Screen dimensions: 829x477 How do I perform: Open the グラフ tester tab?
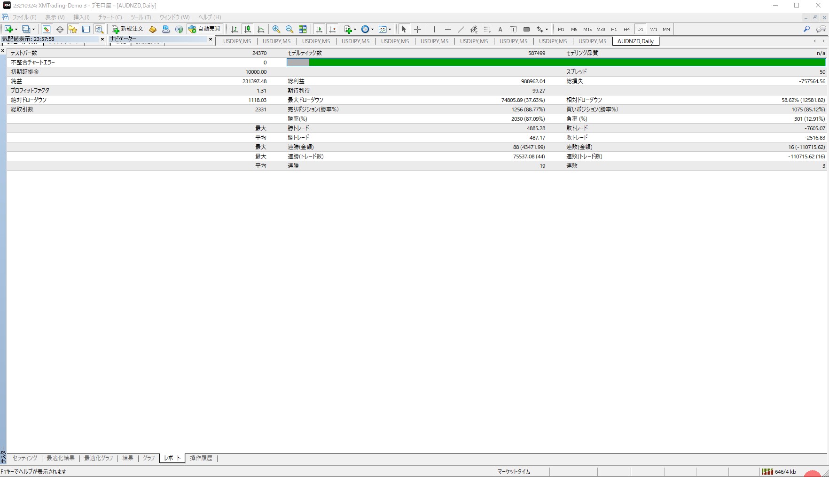(149, 458)
